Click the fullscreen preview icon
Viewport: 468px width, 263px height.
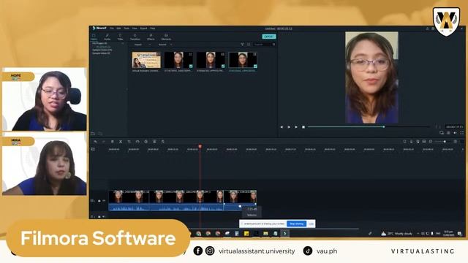pyautogui.click(x=461, y=133)
